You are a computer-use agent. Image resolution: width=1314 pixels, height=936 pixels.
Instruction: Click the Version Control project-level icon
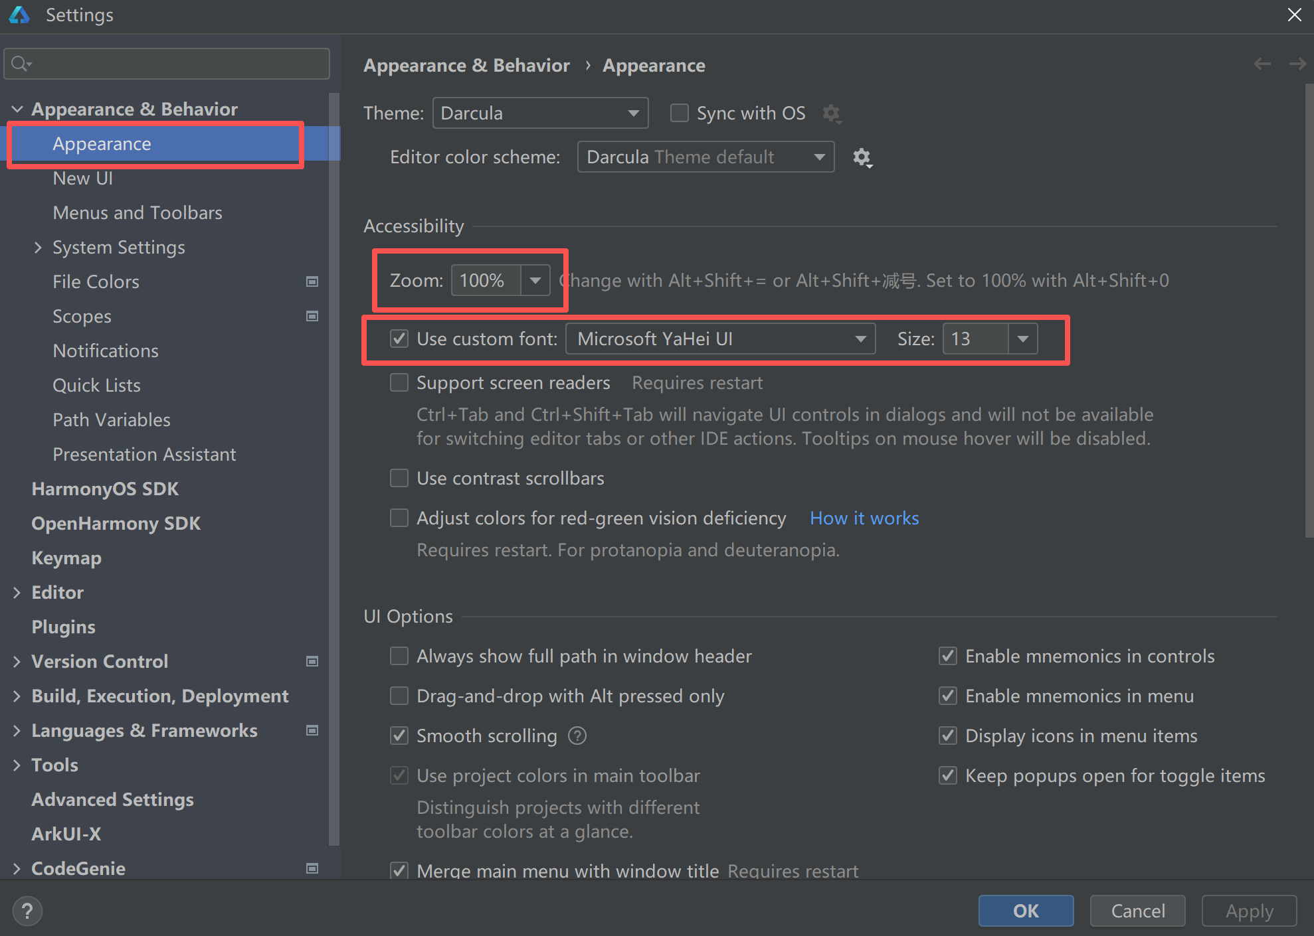(x=312, y=661)
